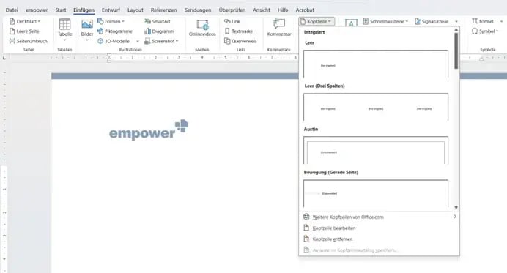Open the Formen shapes dropdown

tap(111, 21)
